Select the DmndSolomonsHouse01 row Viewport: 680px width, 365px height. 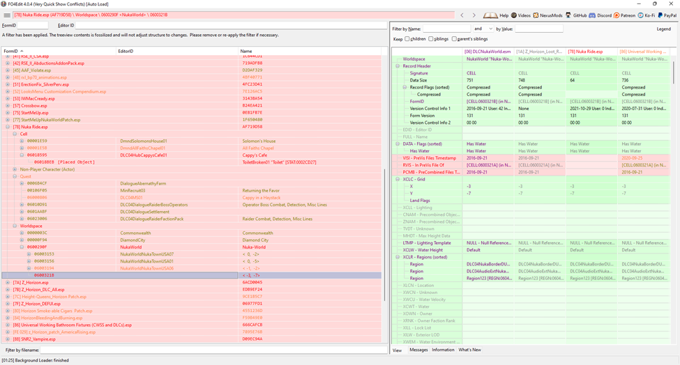192,141
